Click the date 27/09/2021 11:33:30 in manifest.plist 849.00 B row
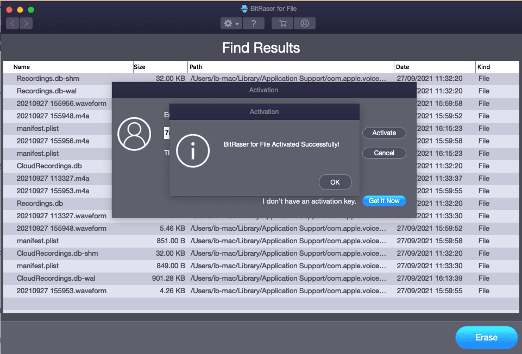 tap(430, 265)
